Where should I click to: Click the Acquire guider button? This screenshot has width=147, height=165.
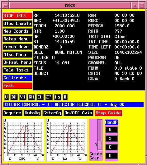(x=12, y=113)
